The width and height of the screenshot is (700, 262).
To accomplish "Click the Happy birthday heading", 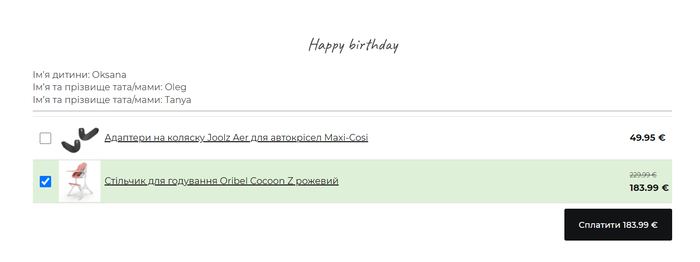I will (x=353, y=45).
